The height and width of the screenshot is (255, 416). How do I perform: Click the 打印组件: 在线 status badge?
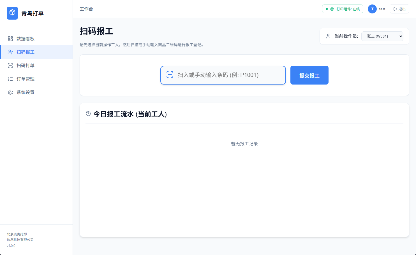pyautogui.click(x=343, y=9)
